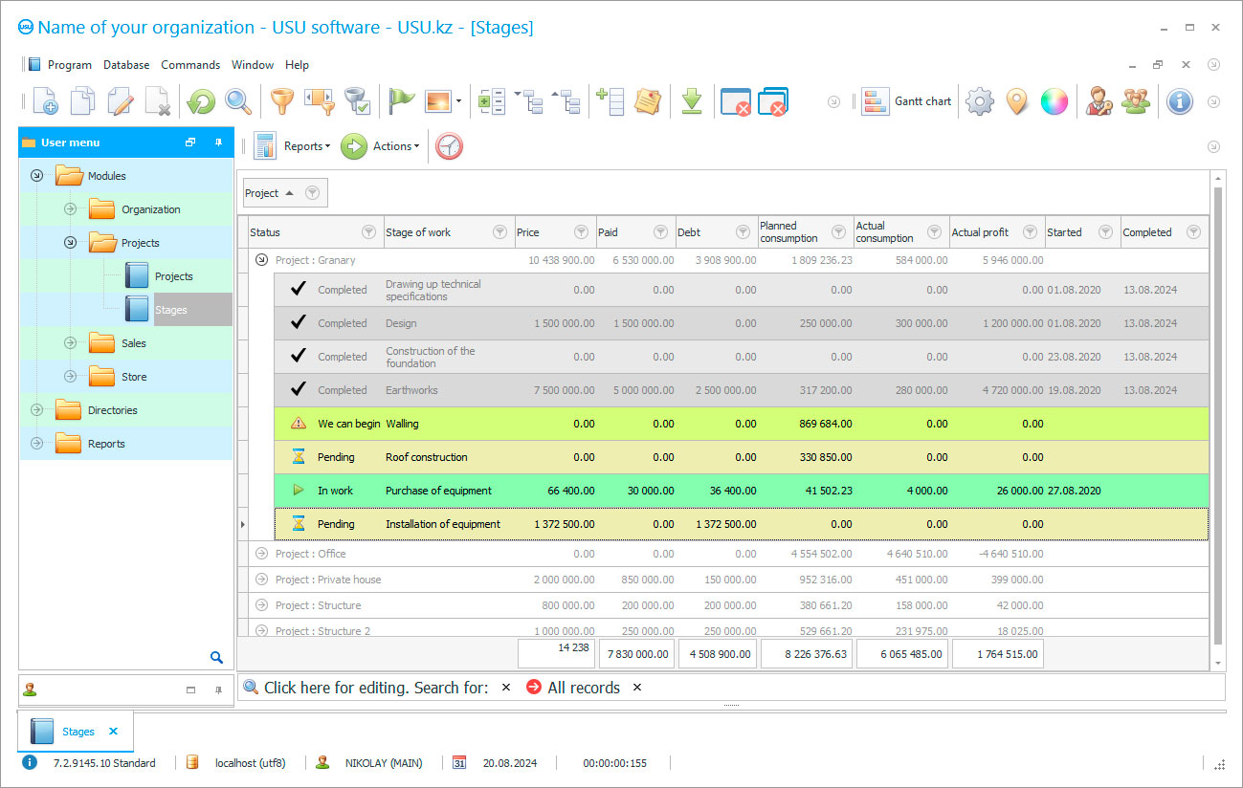Screen dimensions: 1243x788
Task: Click the clock icon next to Actions
Action: 448,146
